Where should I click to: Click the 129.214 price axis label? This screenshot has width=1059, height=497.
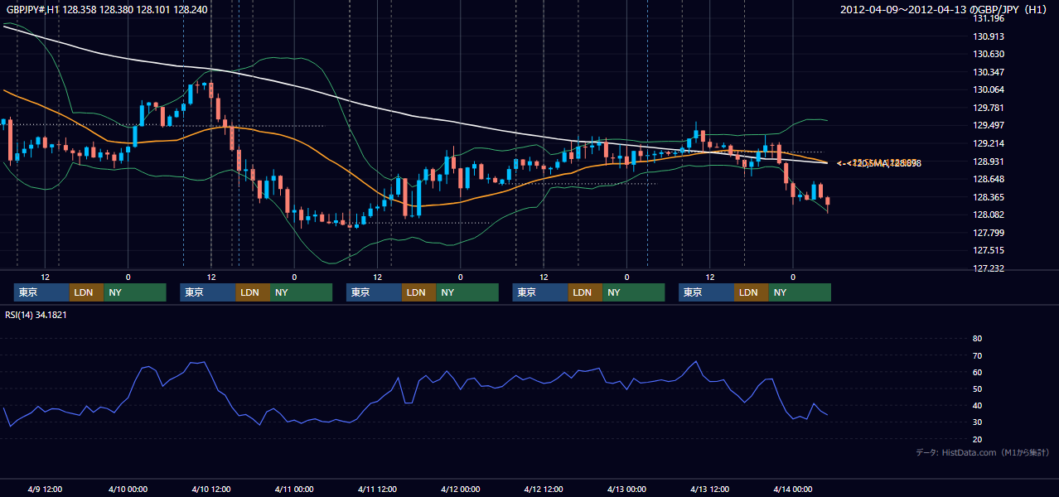[989, 143]
